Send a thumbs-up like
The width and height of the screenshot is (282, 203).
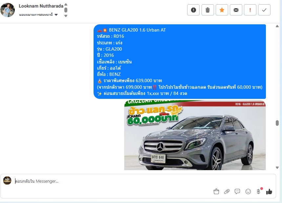click(x=269, y=192)
